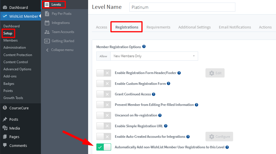Toggle Prevent Member from Editing Pre-filled Information
This screenshot has height=154, width=276.
(104, 105)
